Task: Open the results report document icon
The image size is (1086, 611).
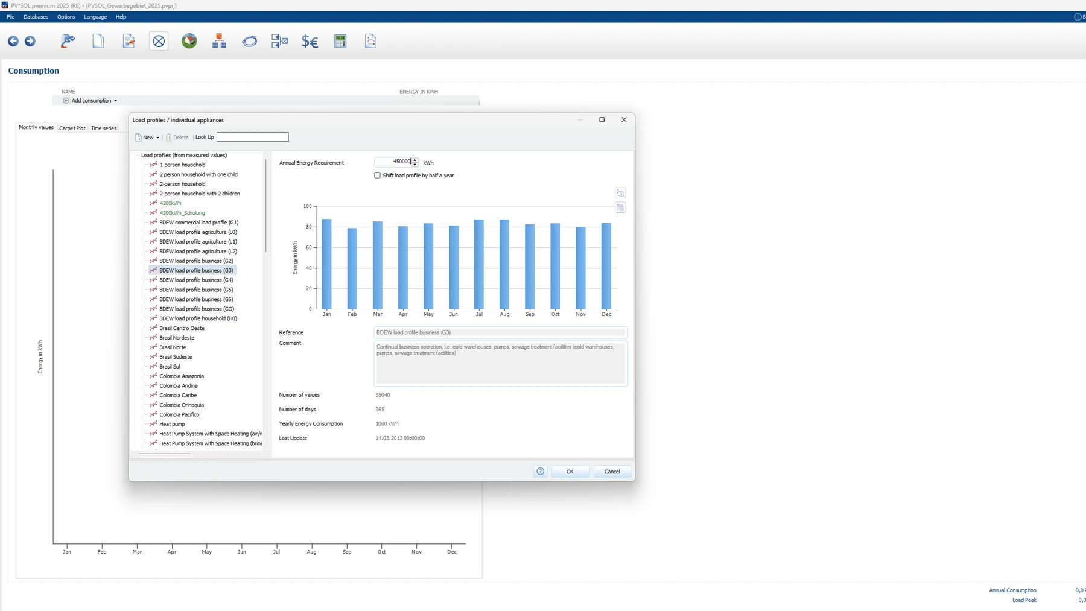Action: (x=370, y=41)
